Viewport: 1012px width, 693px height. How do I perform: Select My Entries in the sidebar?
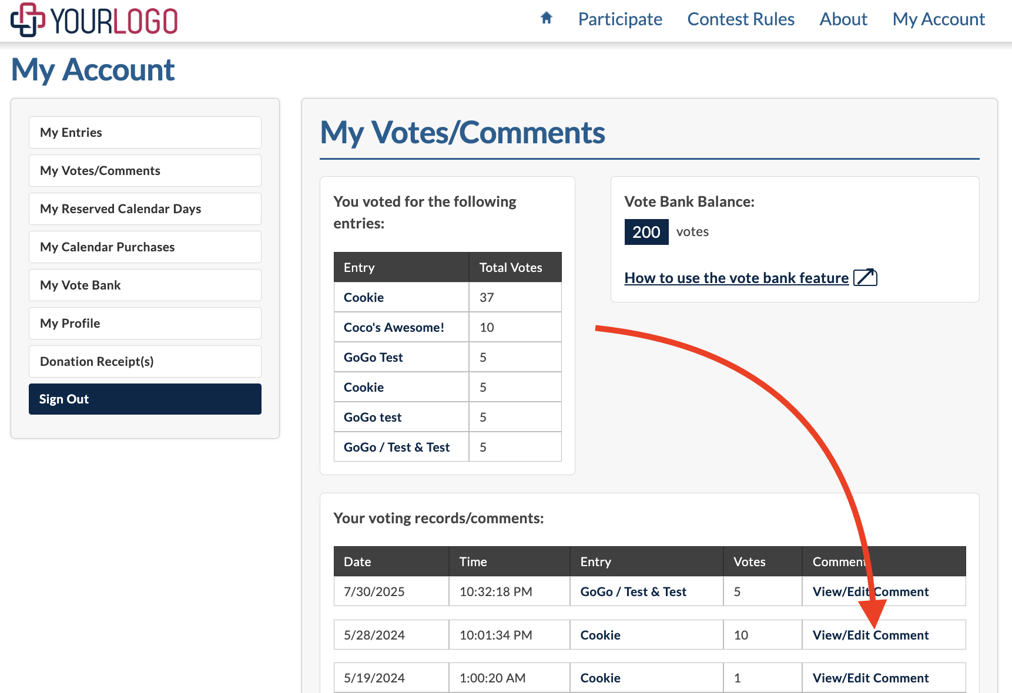pyautogui.click(x=145, y=133)
